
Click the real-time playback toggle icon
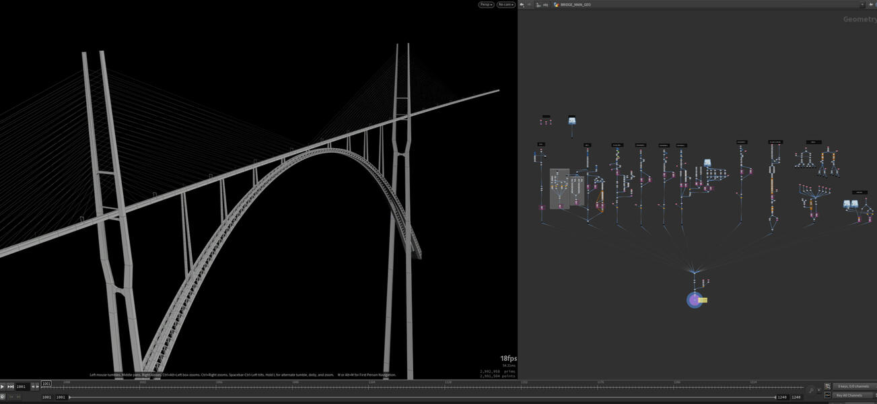3,397
